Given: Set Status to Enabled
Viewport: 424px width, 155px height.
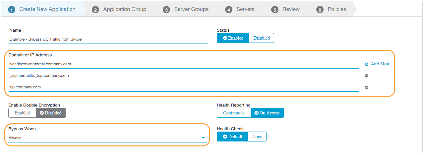Looking at the screenshot, I should coord(233,38).
